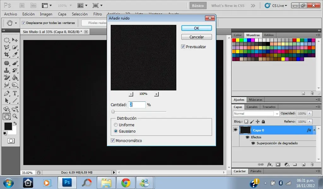
Task: Click the delete layer trash icon
Action: [312, 164]
